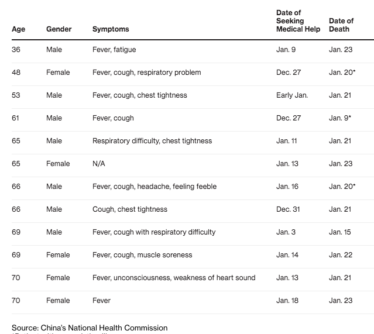Click the "Gender" column header
The image size is (374, 334).
point(59,29)
